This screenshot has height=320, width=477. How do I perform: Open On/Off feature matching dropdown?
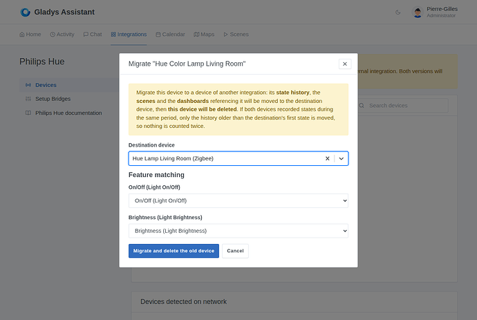[x=238, y=200]
